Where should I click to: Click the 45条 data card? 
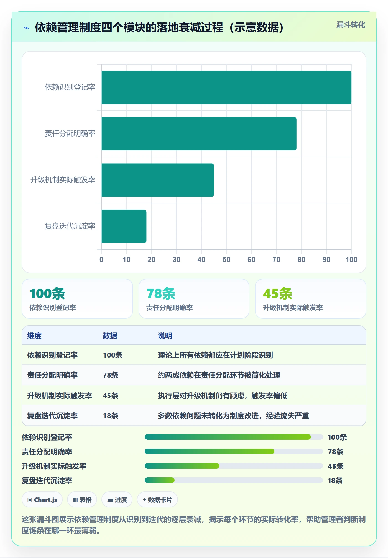[x=311, y=299]
